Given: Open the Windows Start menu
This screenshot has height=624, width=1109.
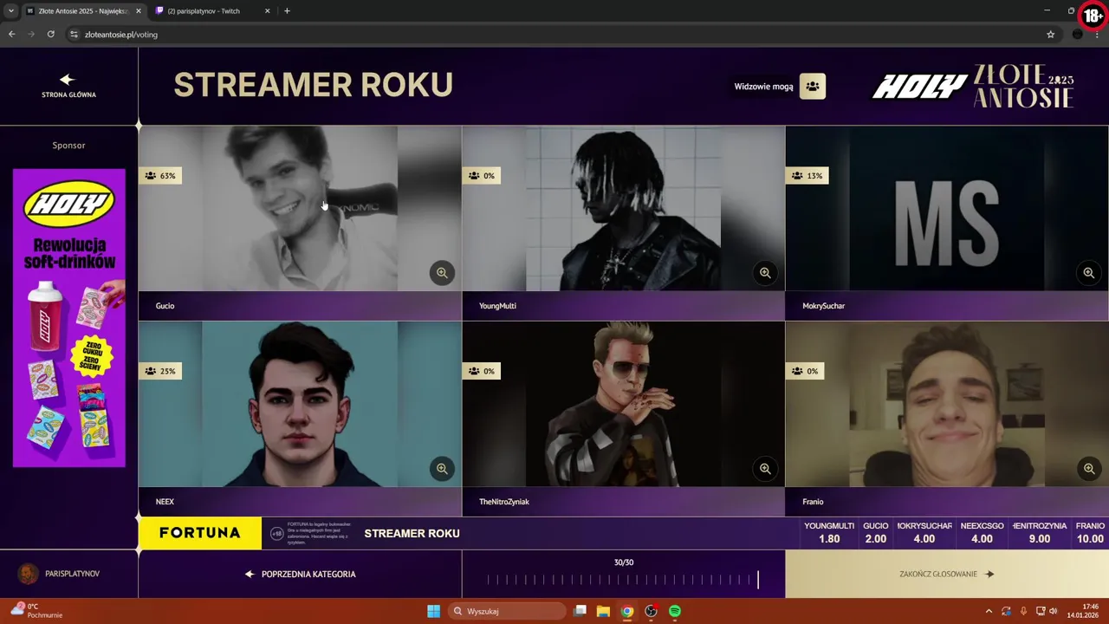Looking at the screenshot, I should click(x=433, y=611).
